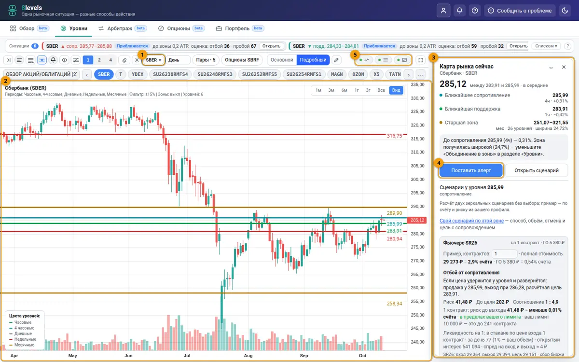Open notifications bell in the header
Image resolution: width=579 pixels, height=362 pixels.
point(459,10)
